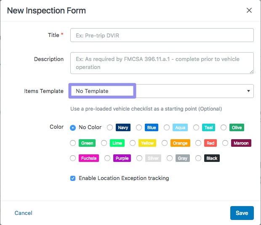This screenshot has width=261, height=225.
Task: Click into the Title input field
Action: 162,35
